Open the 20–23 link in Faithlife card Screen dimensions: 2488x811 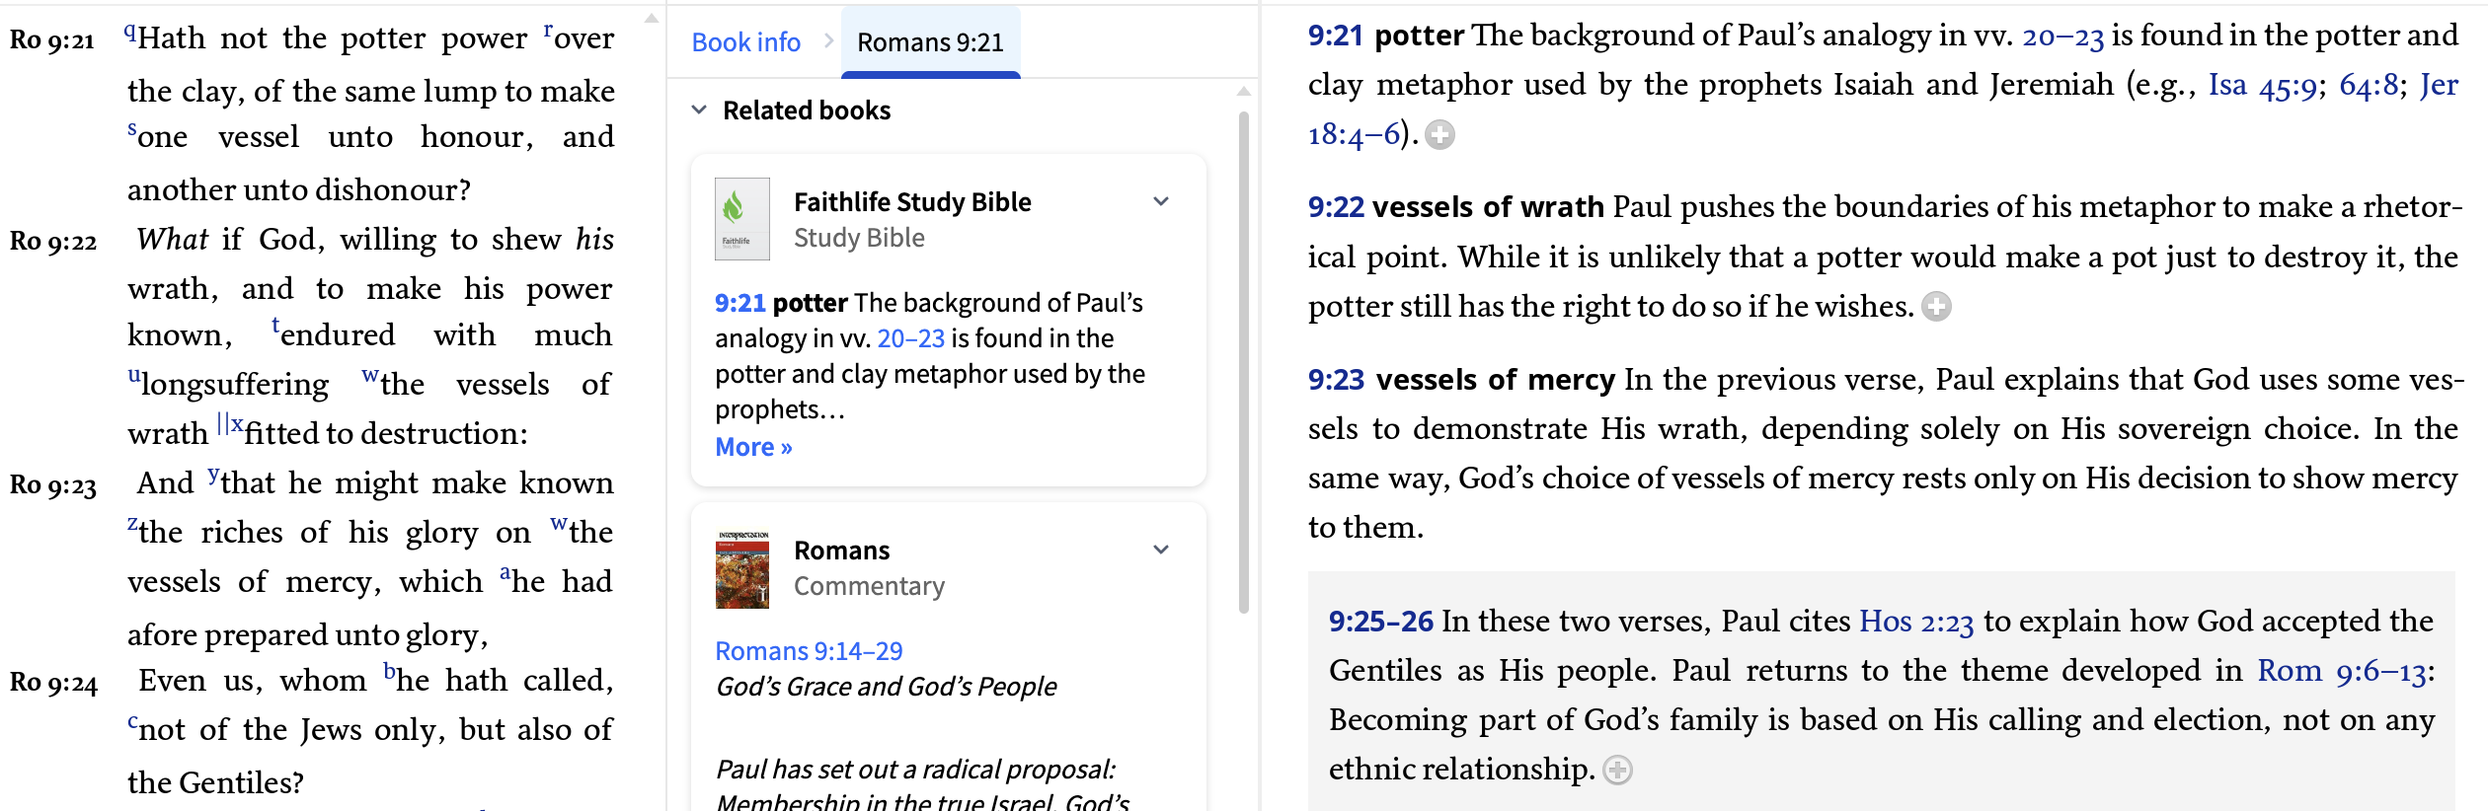coord(911,338)
